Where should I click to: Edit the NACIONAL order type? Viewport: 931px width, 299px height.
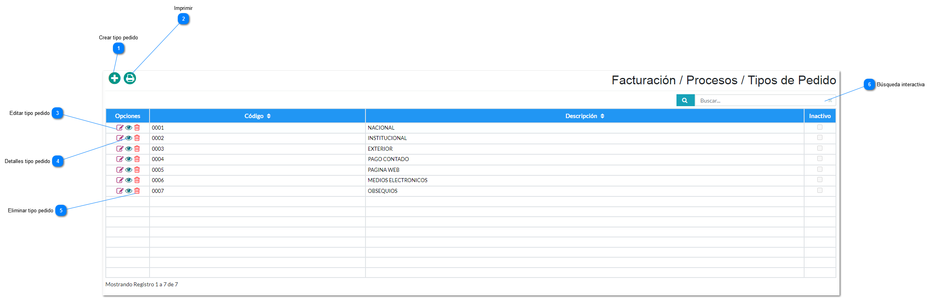[x=120, y=128]
